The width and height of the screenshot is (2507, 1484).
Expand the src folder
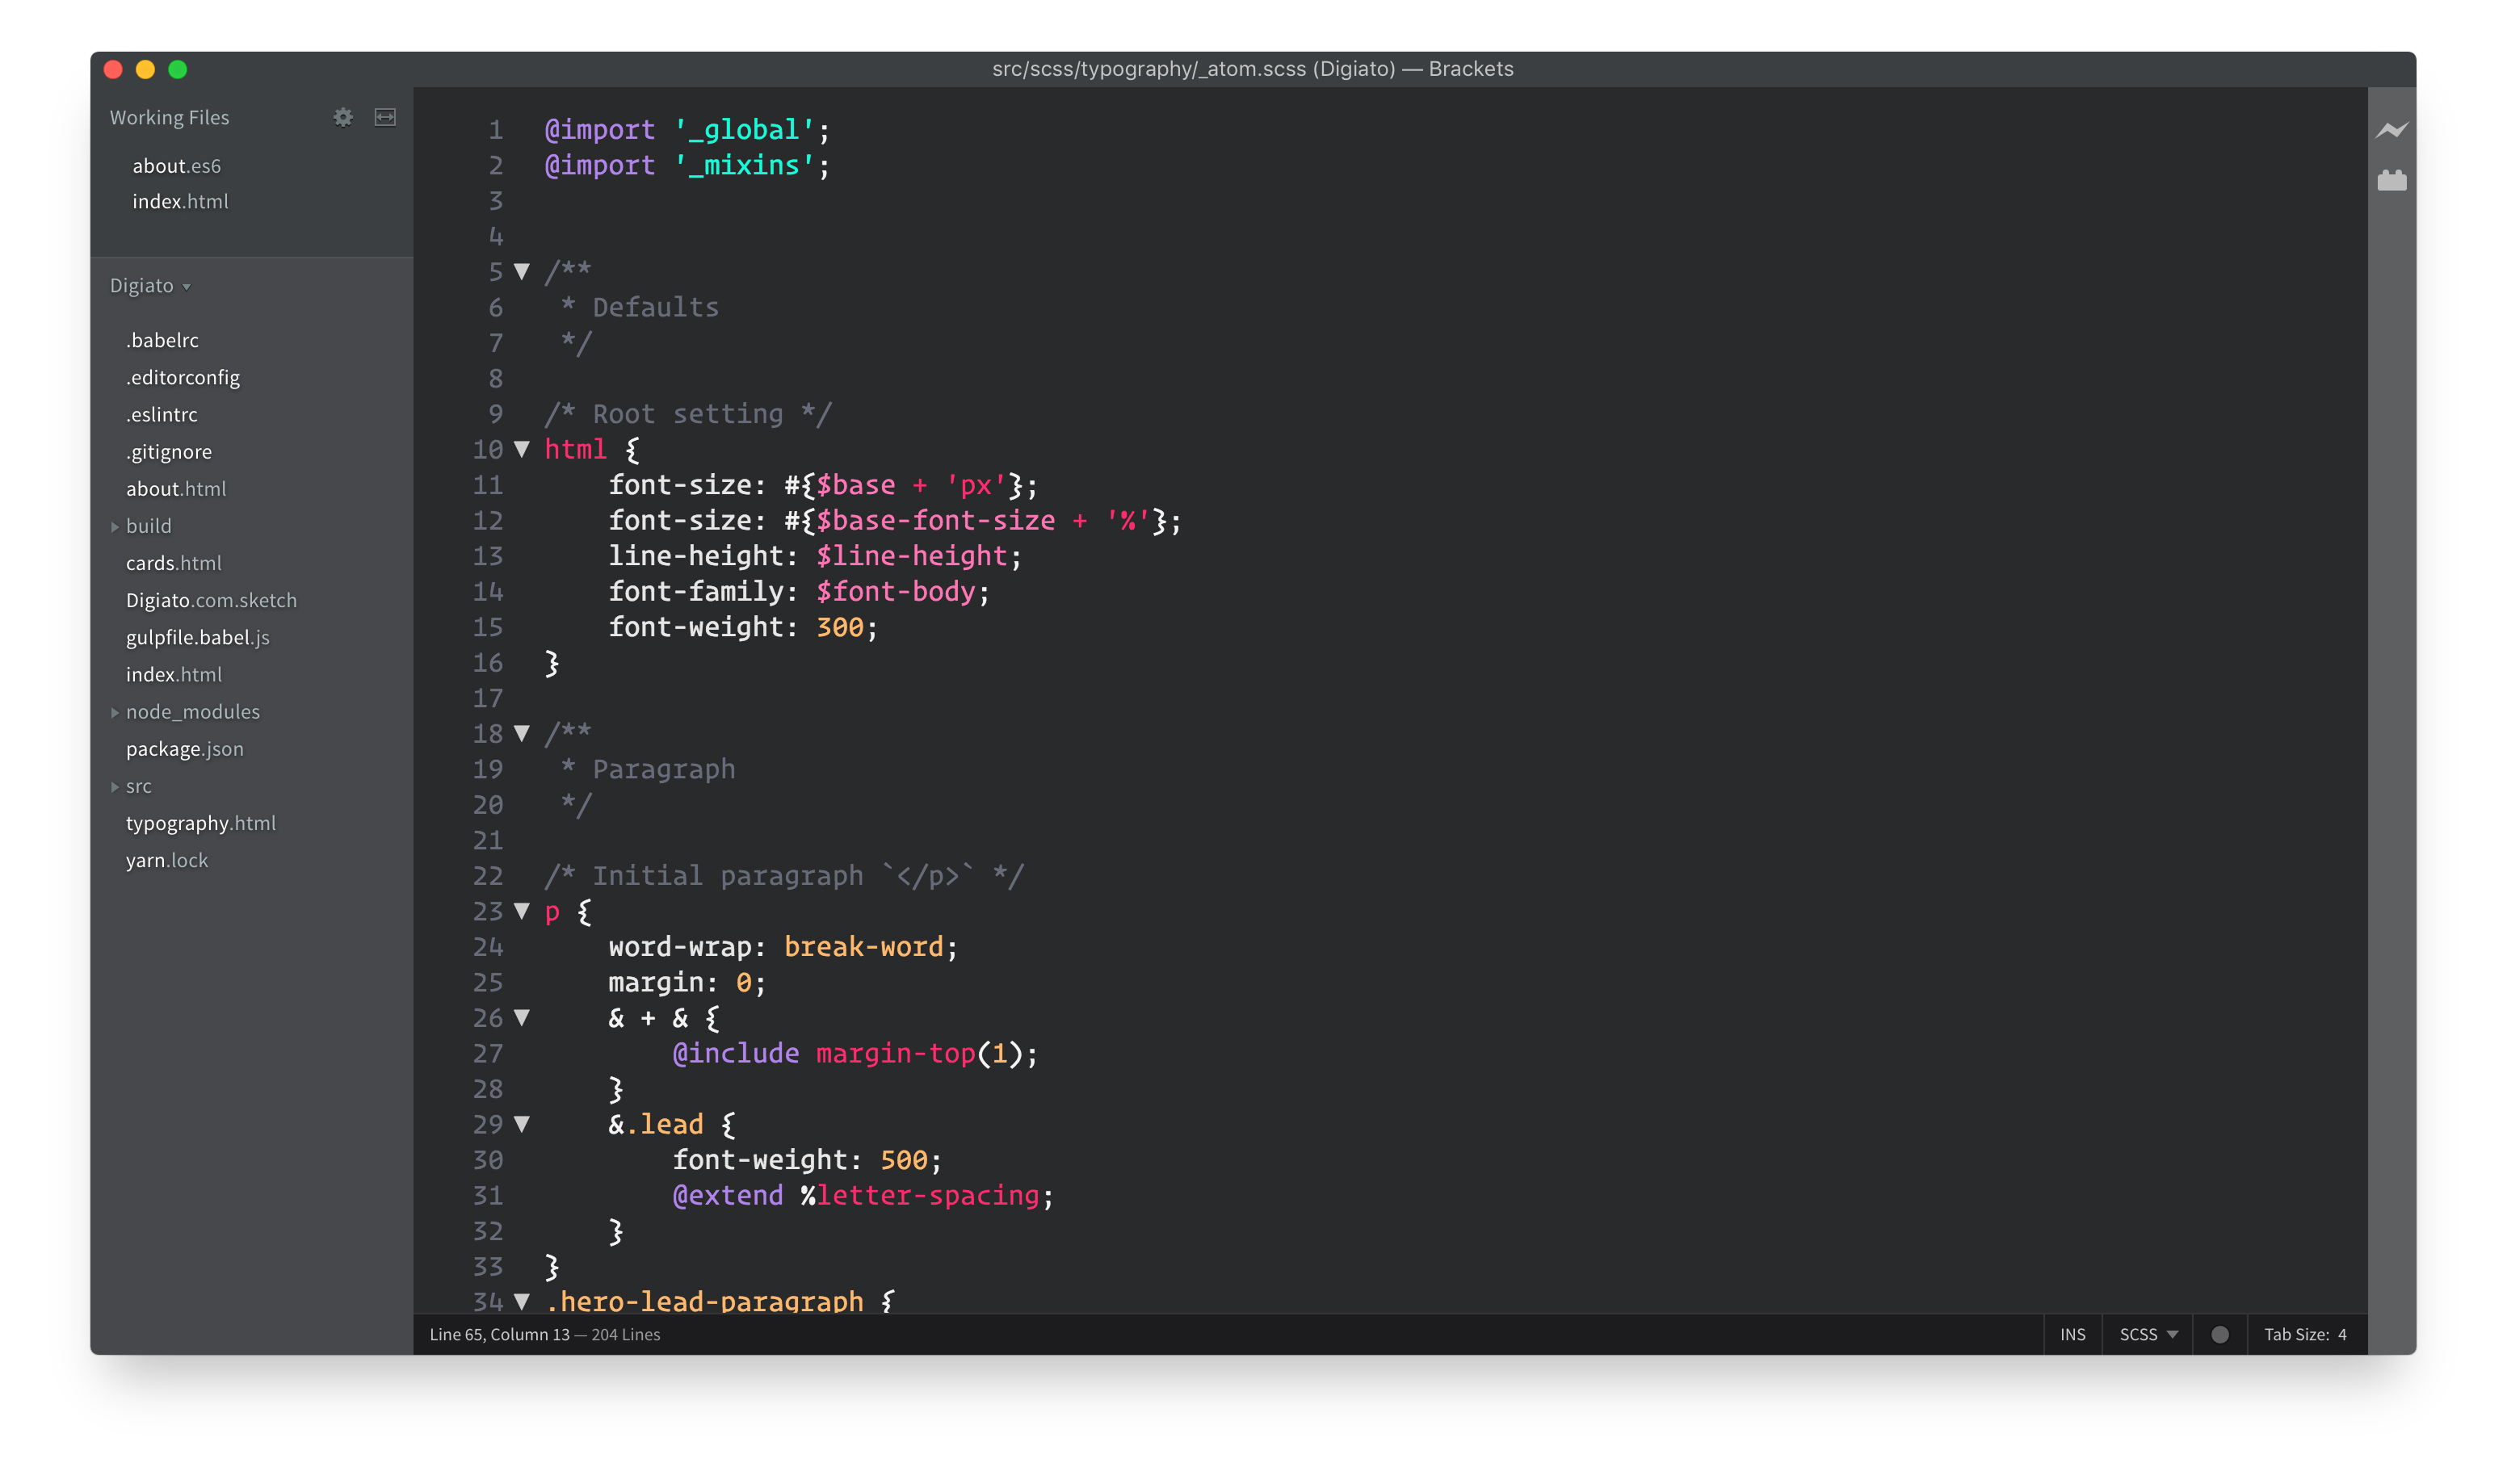coord(138,786)
